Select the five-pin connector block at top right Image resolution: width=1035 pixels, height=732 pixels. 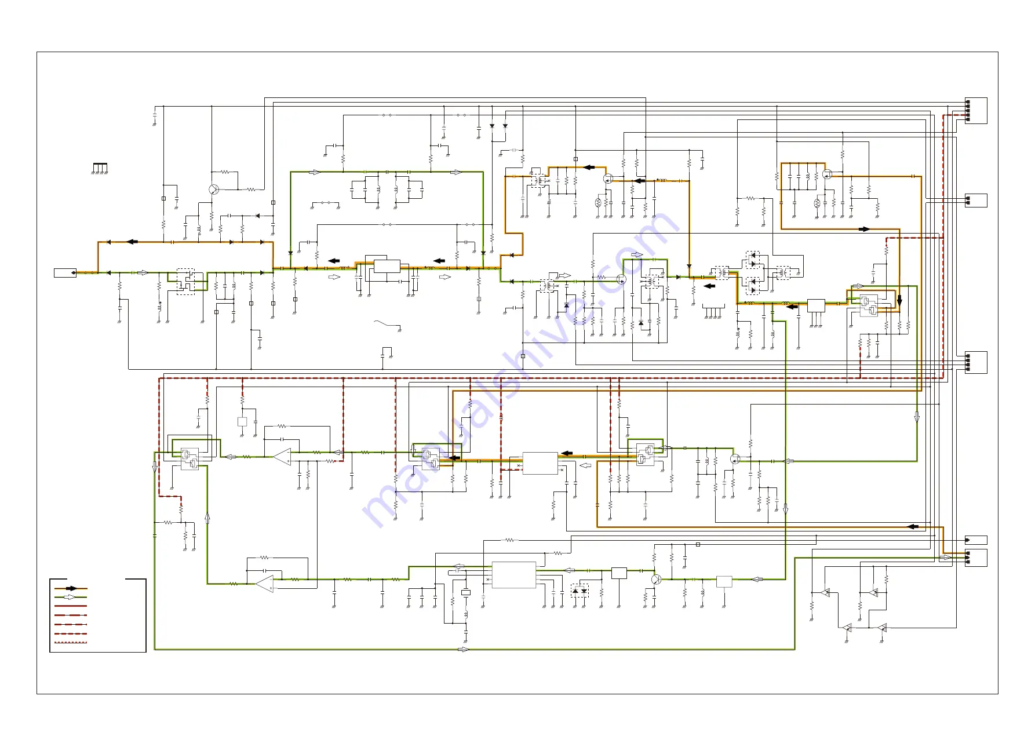tap(976, 111)
